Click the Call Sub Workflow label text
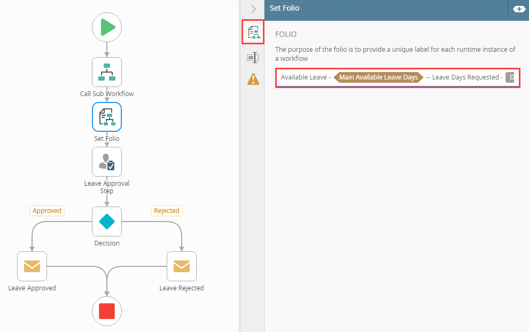This screenshot has width=529, height=332. coord(107,94)
